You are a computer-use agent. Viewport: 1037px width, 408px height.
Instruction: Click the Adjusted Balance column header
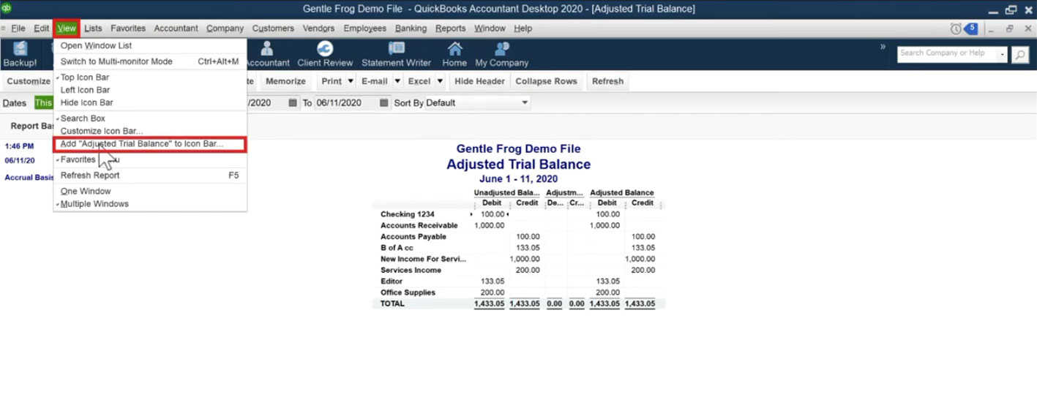[622, 193]
